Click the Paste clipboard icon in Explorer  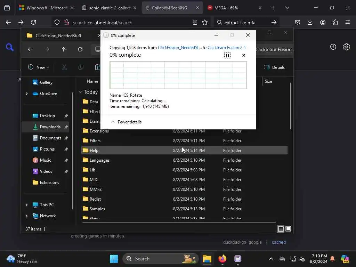coord(97,67)
